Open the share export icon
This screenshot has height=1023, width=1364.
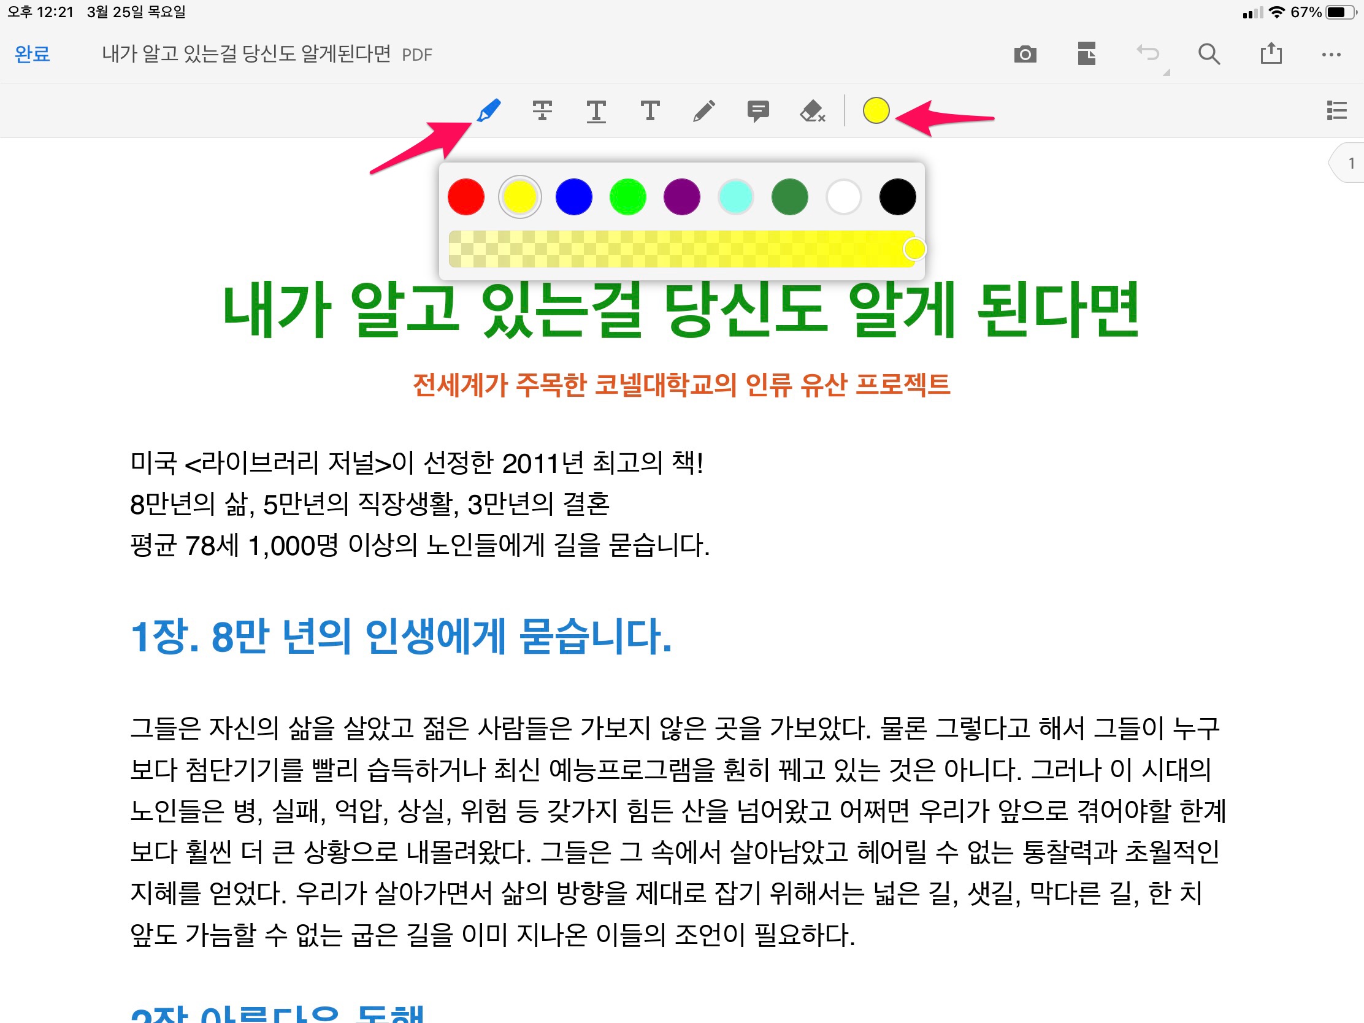pos(1271,53)
